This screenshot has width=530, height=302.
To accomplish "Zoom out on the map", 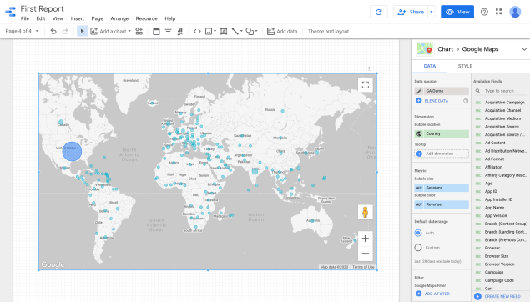I will point(366,254).
